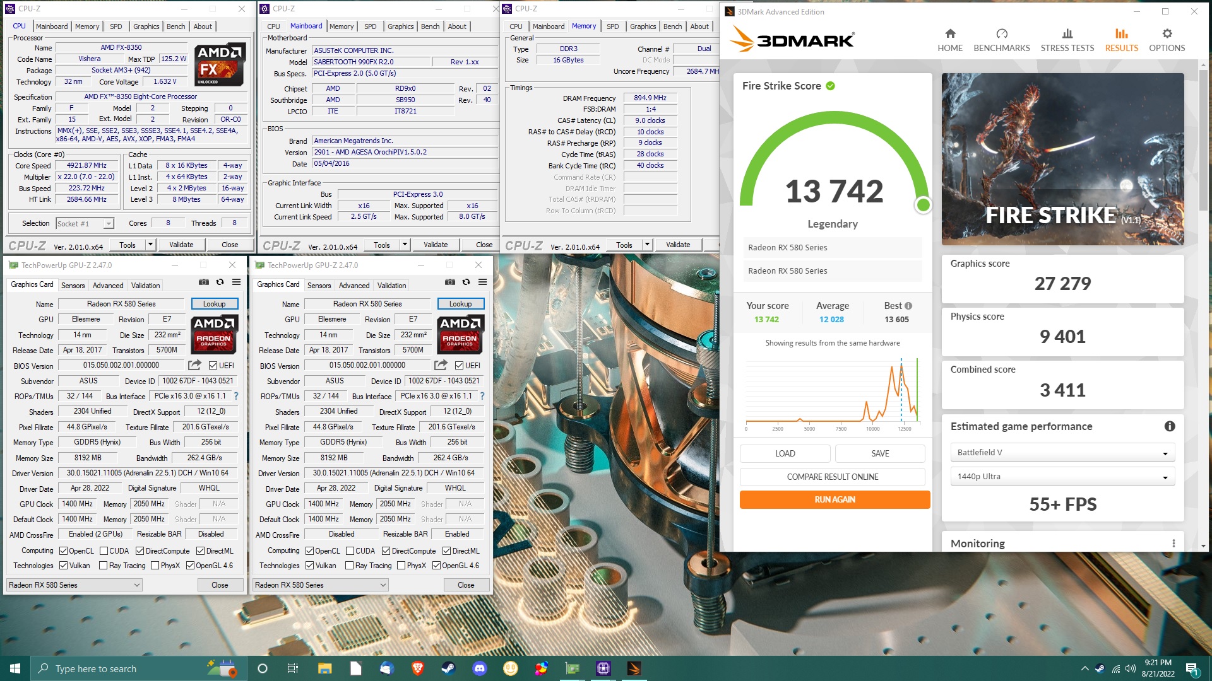Viewport: 1212px width, 681px height.
Task: Click Bus Interface question mark in left GPU-Z
Action: pyautogui.click(x=236, y=396)
